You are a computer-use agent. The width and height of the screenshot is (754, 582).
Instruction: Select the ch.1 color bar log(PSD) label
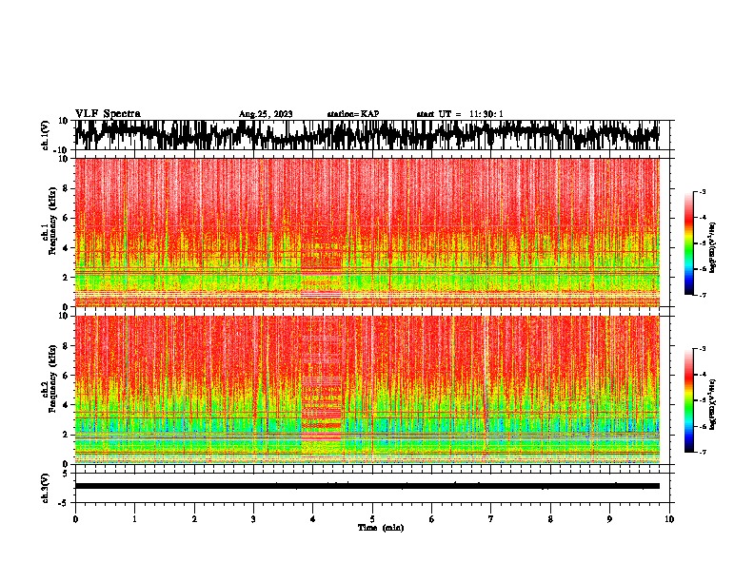pyautogui.click(x=712, y=247)
